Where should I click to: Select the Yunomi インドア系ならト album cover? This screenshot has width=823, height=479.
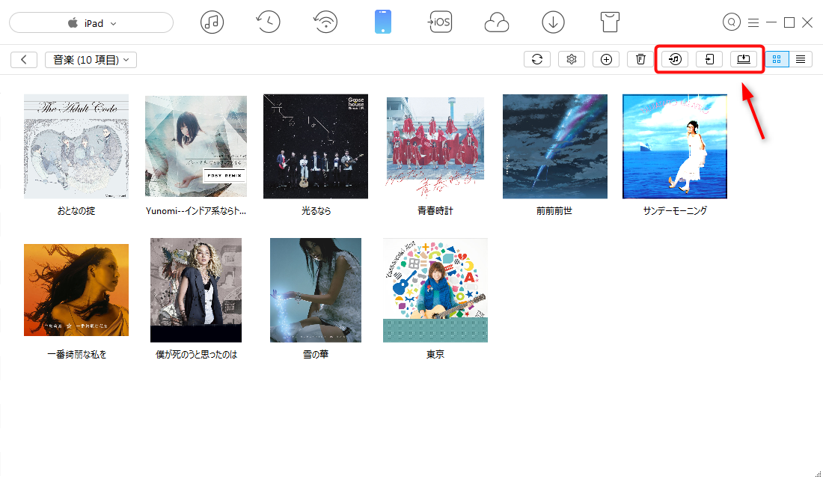click(196, 147)
